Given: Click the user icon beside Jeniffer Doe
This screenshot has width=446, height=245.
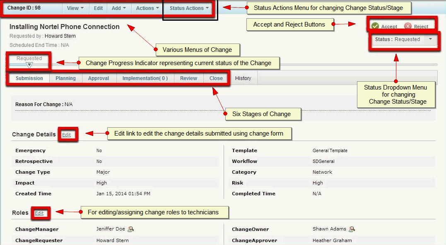Looking at the screenshot, I should (130, 228).
